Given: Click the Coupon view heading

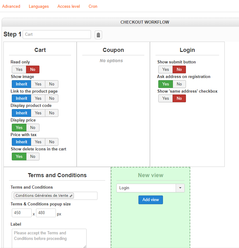Looking at the screenshot, I should pyautogui.click(x=113, y=50).
